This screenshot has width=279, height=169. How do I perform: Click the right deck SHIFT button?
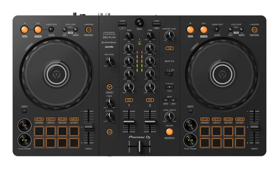pyautogui.click(x=190, y=111)
